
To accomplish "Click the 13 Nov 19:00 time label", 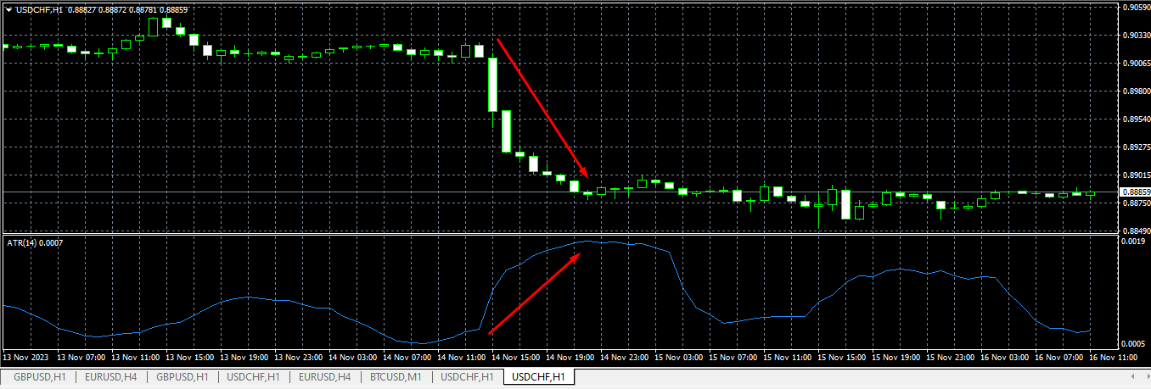I will click(246, 358).
